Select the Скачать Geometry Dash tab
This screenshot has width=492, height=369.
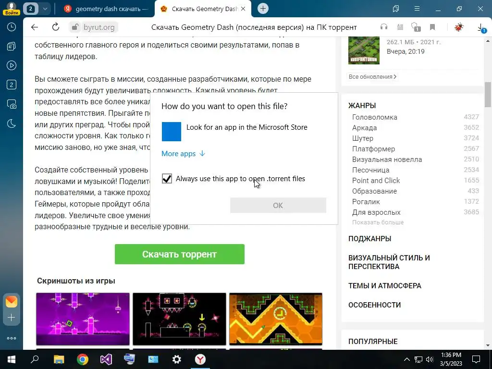[203, 9]
